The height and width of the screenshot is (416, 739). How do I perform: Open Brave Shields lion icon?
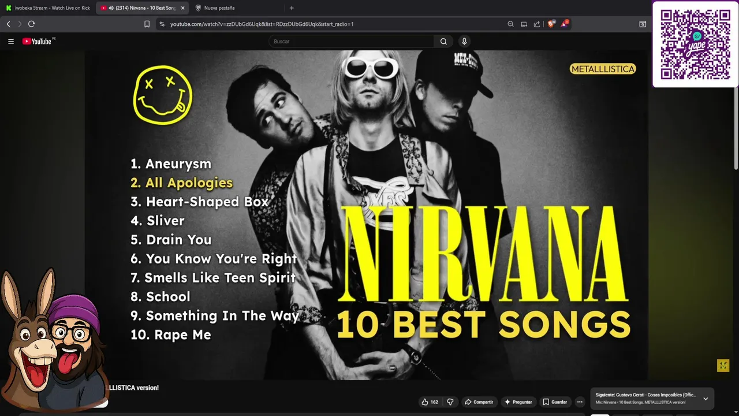point(551,24)
